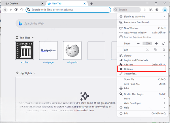Collapse the Top Sites section chevron
Image resolution: width=170 pixels, height=123 pixels.
point(33,37)
